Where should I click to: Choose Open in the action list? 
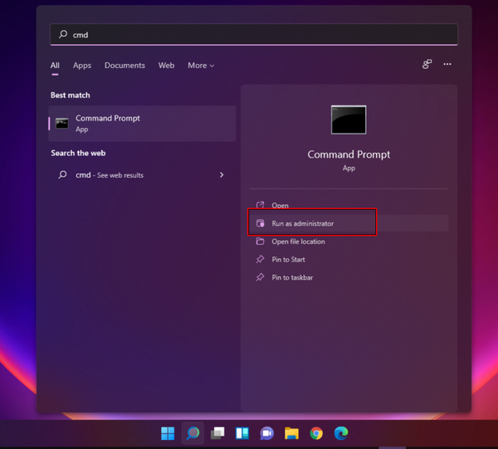coord(349,206)
